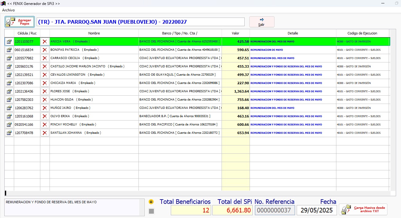Toggle the gray square checkbox below padlock
The width and height of the screenshot is (401, 218).
coord(151,211)
